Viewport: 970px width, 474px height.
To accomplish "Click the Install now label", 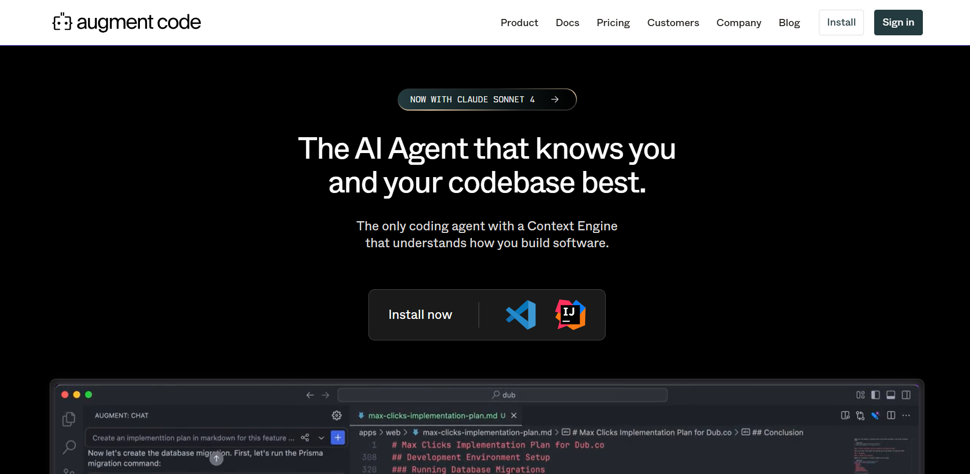I will pyautogui.click(x=420, y=315).
